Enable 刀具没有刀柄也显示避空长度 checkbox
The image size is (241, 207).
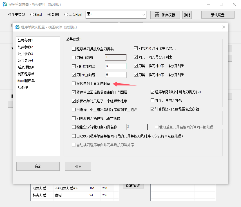(x=74, y=118)
